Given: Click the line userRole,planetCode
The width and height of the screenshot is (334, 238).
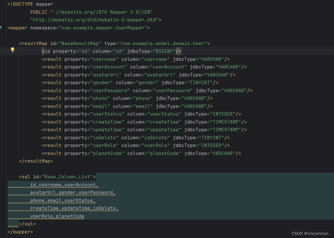Looking at the screenshot, I should tap(57, 216).
